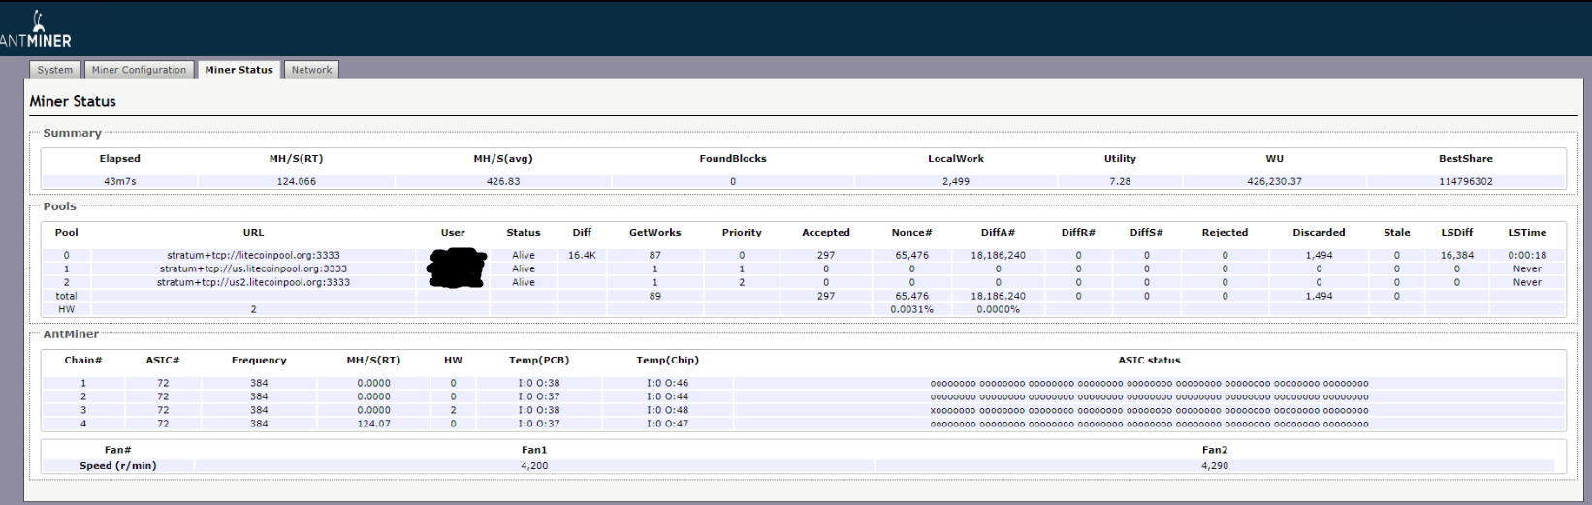Click the Frequency column header
Viewport: 1592px width, 505px height.
(259, 361)
